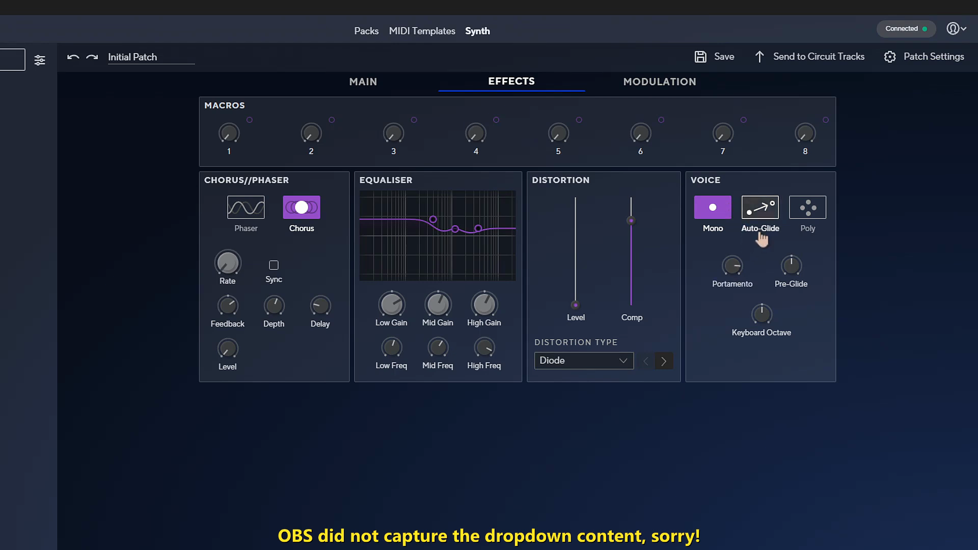Open the MIDI Templates page
This screenshot has width=978, height=550.
tap(422, 31)
